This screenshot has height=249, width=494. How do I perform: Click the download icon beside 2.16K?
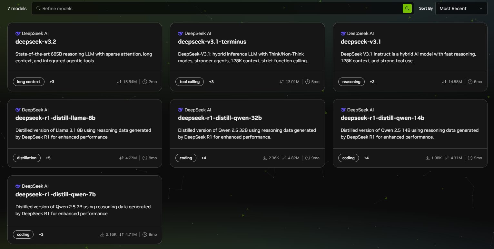(x=102, y=234)
